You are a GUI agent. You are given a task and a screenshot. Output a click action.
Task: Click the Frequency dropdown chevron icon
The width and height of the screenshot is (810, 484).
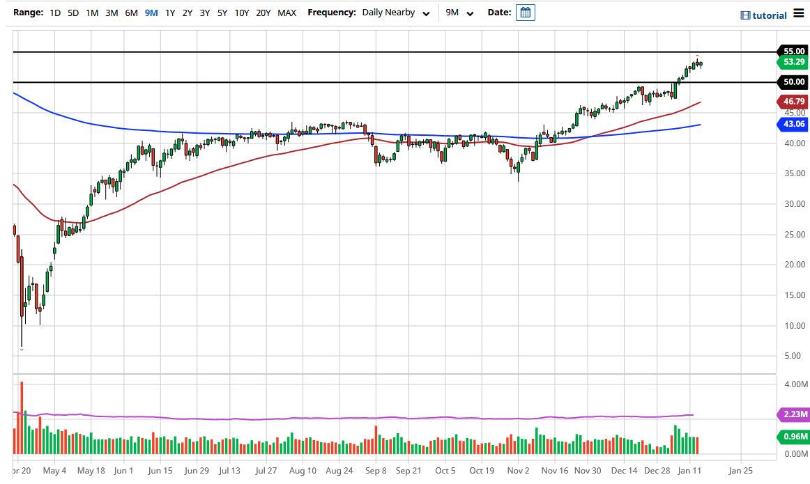tap(425, 13)
